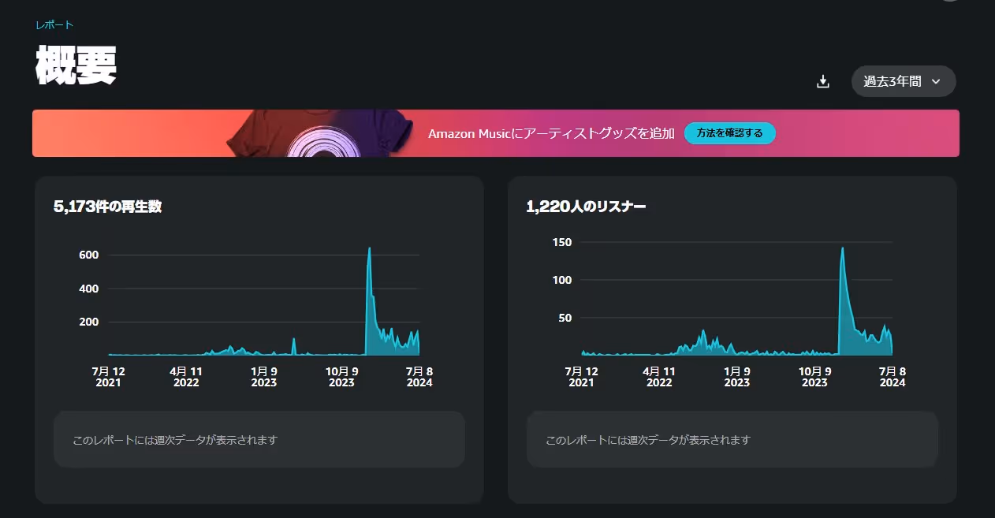Open the 過去3年間 time range dropdown

tap(904, 81)
